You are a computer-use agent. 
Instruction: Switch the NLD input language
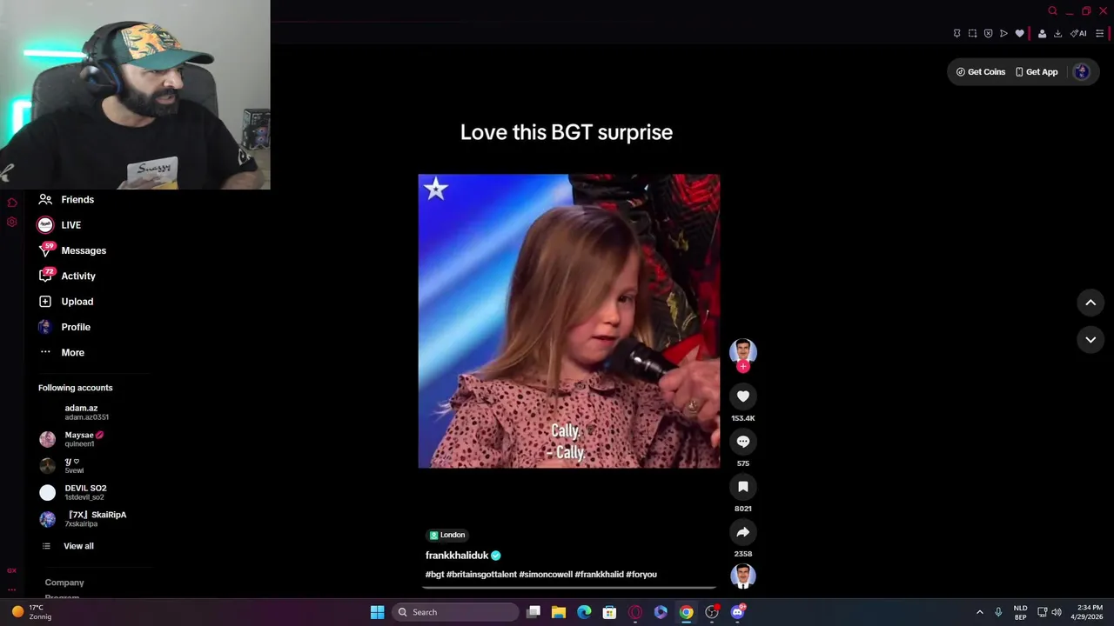point(1020,612)
